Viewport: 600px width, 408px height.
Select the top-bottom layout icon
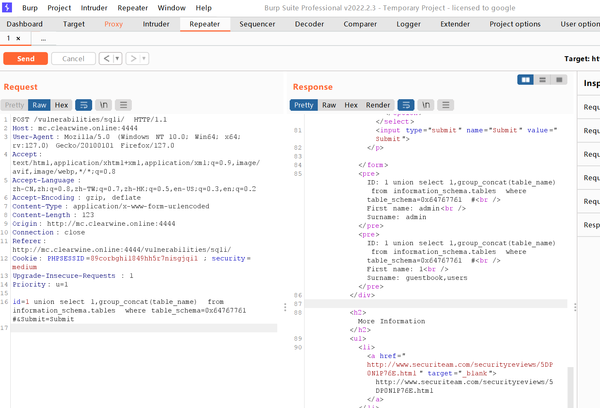pyautogui.click(x=543, y=80)
